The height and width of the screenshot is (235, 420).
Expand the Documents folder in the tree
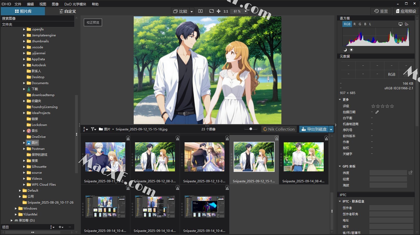click(x=24, y=83)
